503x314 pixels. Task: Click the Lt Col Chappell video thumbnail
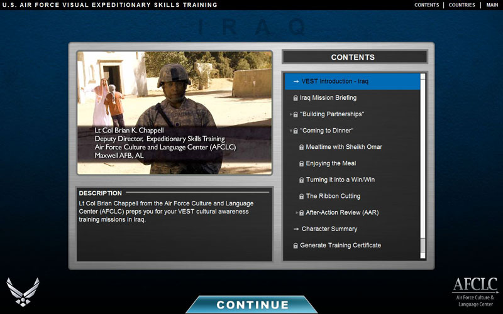(x=175, y=113)
